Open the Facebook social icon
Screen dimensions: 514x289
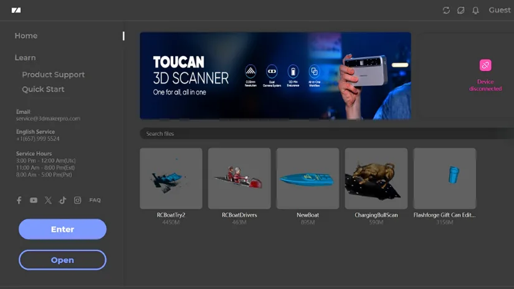pos(19,200)
